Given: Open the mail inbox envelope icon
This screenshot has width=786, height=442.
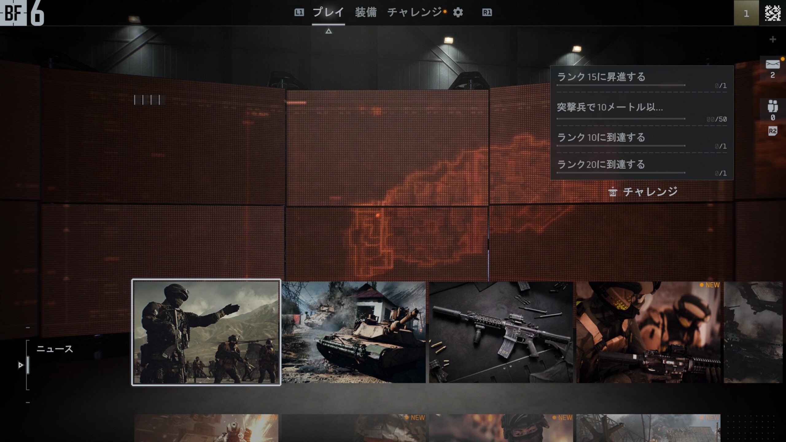Looking at the screenshot, I should point(772,64).
